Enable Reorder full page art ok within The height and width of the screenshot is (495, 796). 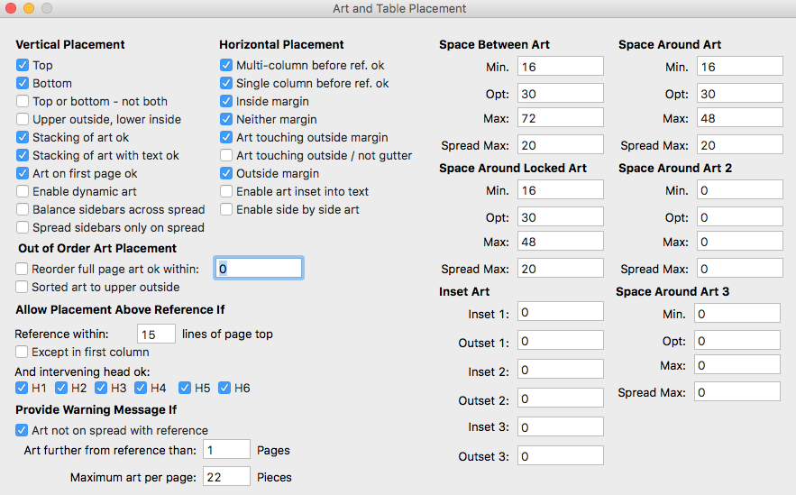click(x=23, y=269)
